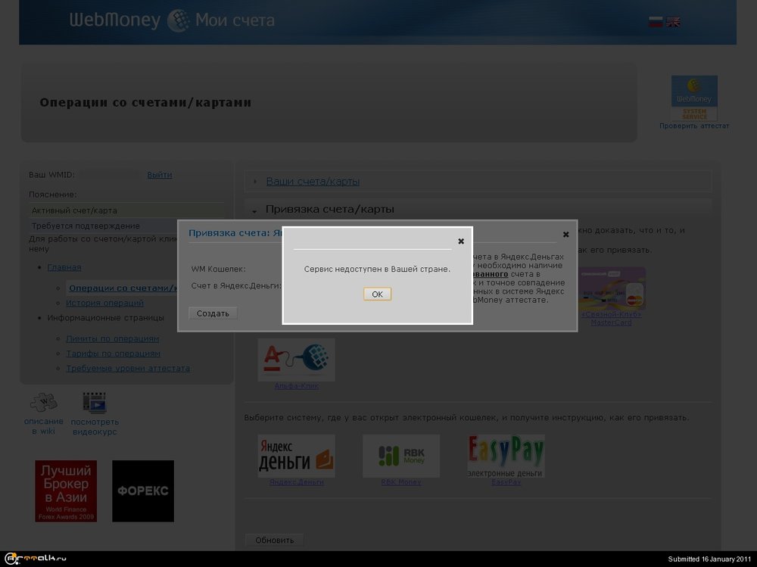Click OK in the service unavailable alert
This screenshot has width=757, height=567.
tap(377, 294)
